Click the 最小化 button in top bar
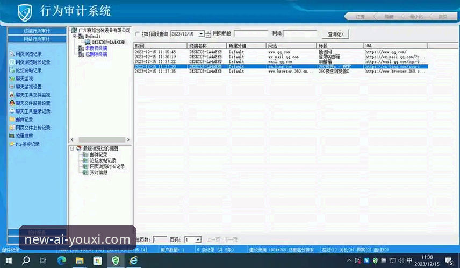Screen dimensions: 460x268 tap(416, 17)
